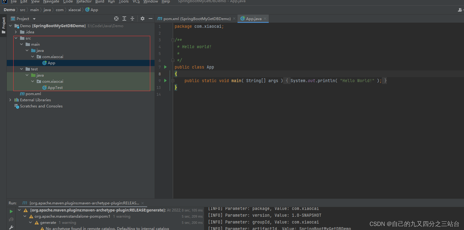
Task: Open the Code menu
Action: pyautogui.click(x=68, y=2)
